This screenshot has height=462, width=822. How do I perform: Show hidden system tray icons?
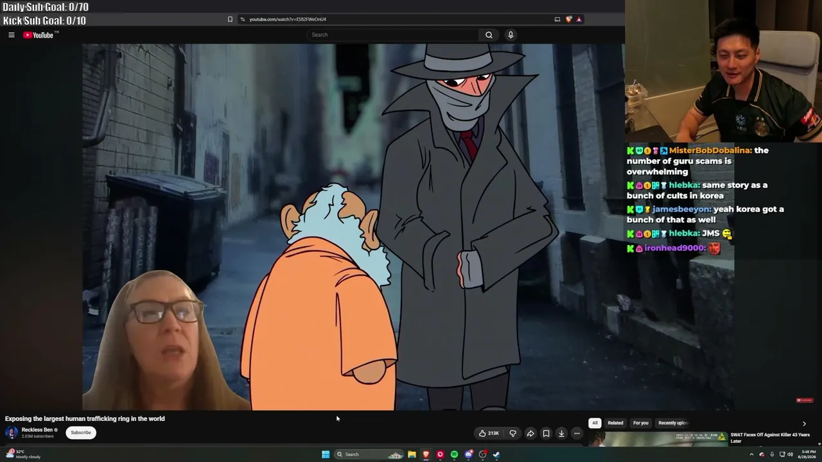click(751, 454)
